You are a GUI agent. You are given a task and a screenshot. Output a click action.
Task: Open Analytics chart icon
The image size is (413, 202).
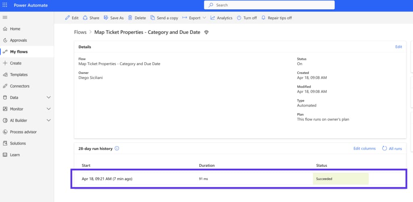tap(213, 18)
